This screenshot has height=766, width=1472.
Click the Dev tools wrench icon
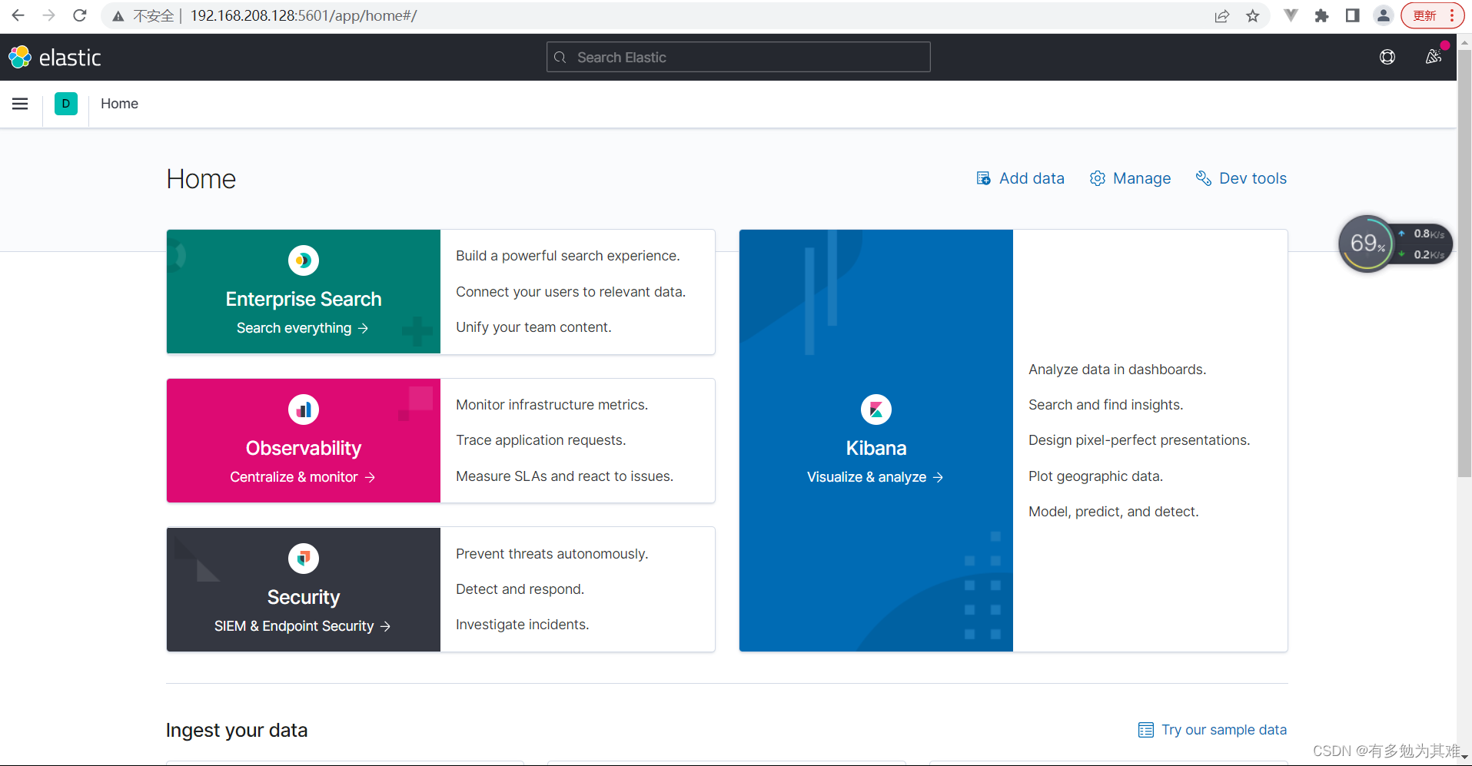(x=1204, y=178)
